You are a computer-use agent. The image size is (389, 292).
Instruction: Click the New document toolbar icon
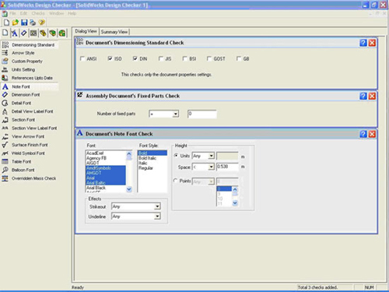(6, 23)
